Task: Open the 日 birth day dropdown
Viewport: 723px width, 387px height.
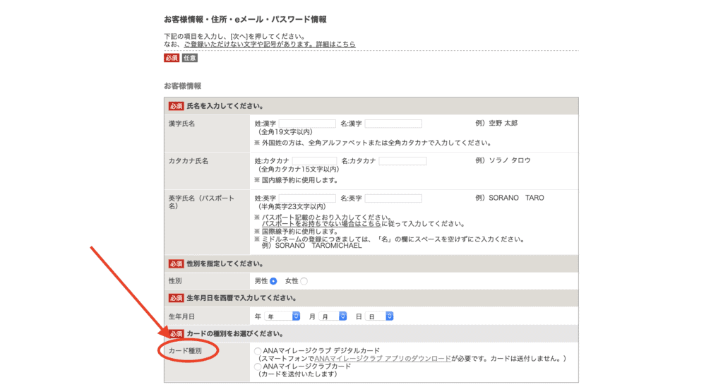Action: (379, 316)
